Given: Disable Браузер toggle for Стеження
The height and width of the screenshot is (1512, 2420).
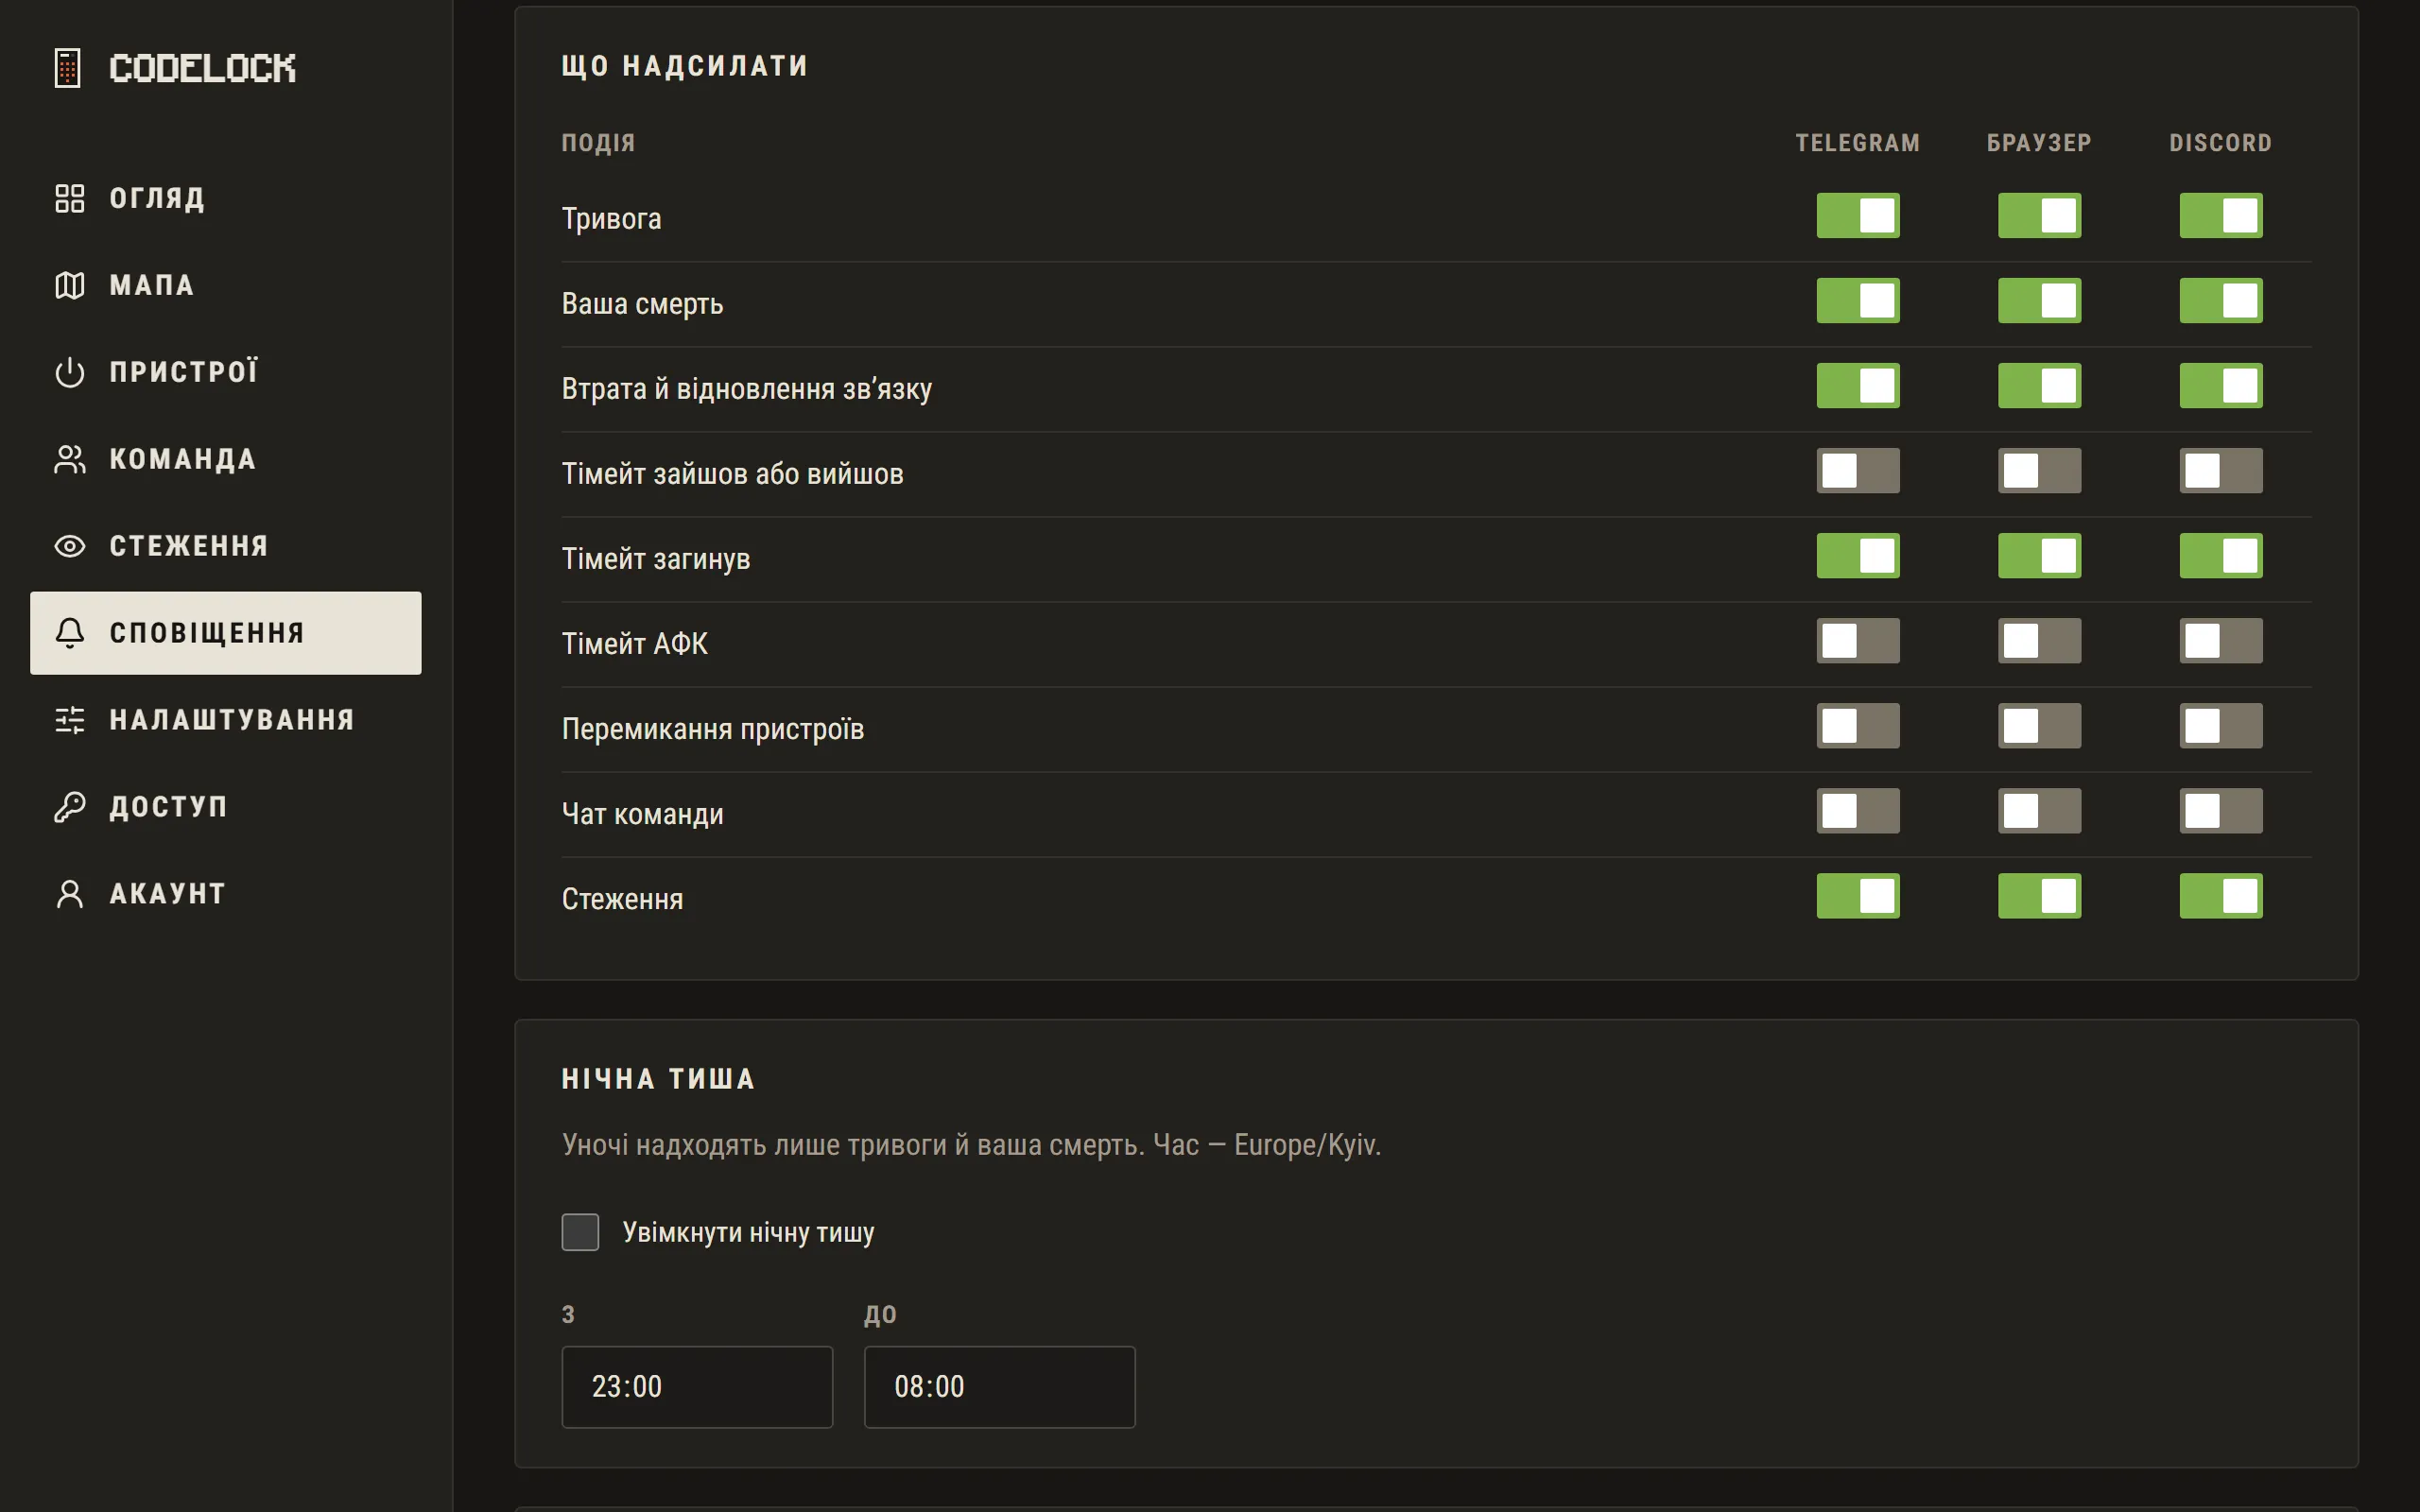Looking at the screenshot, I should (x=2039, y=895).
